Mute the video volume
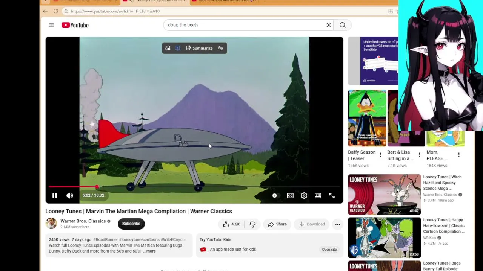Viewport: 483px width, 271px height. [x=70, y=196]
